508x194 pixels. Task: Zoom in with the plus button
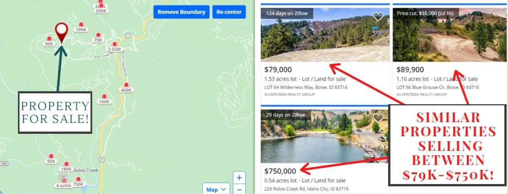pyautogui.click(x=239, y=178)
